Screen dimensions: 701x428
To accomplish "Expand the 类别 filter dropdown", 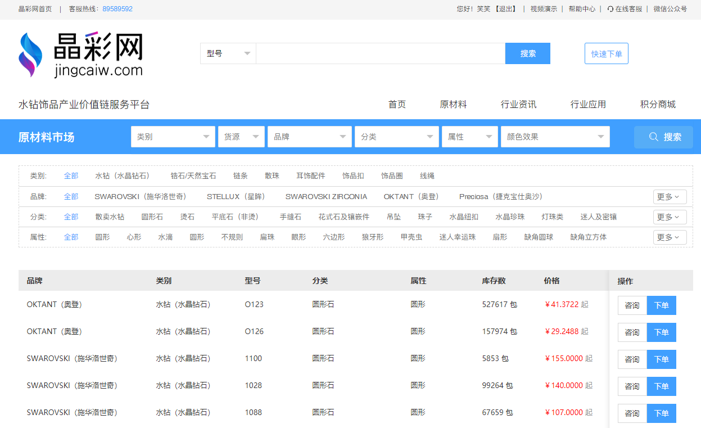I will click(x=173, y=137).
